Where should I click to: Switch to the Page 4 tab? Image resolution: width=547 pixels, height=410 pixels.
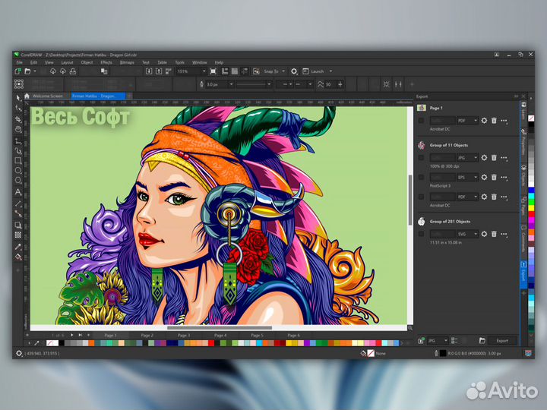220,335
